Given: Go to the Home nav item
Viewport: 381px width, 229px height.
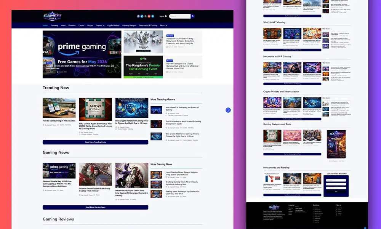Looking at the screenshot, I should click(x=45, y=26).
